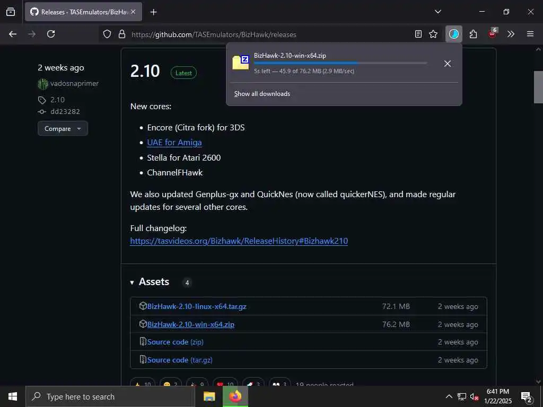This screenshot has height=407, width=543.
Task: Select the 72.1 MB size text
Action: 396,306
